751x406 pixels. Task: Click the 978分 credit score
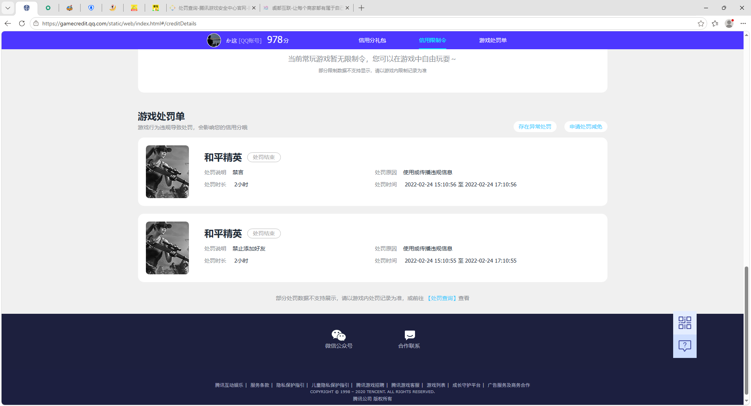click(278, 40)
